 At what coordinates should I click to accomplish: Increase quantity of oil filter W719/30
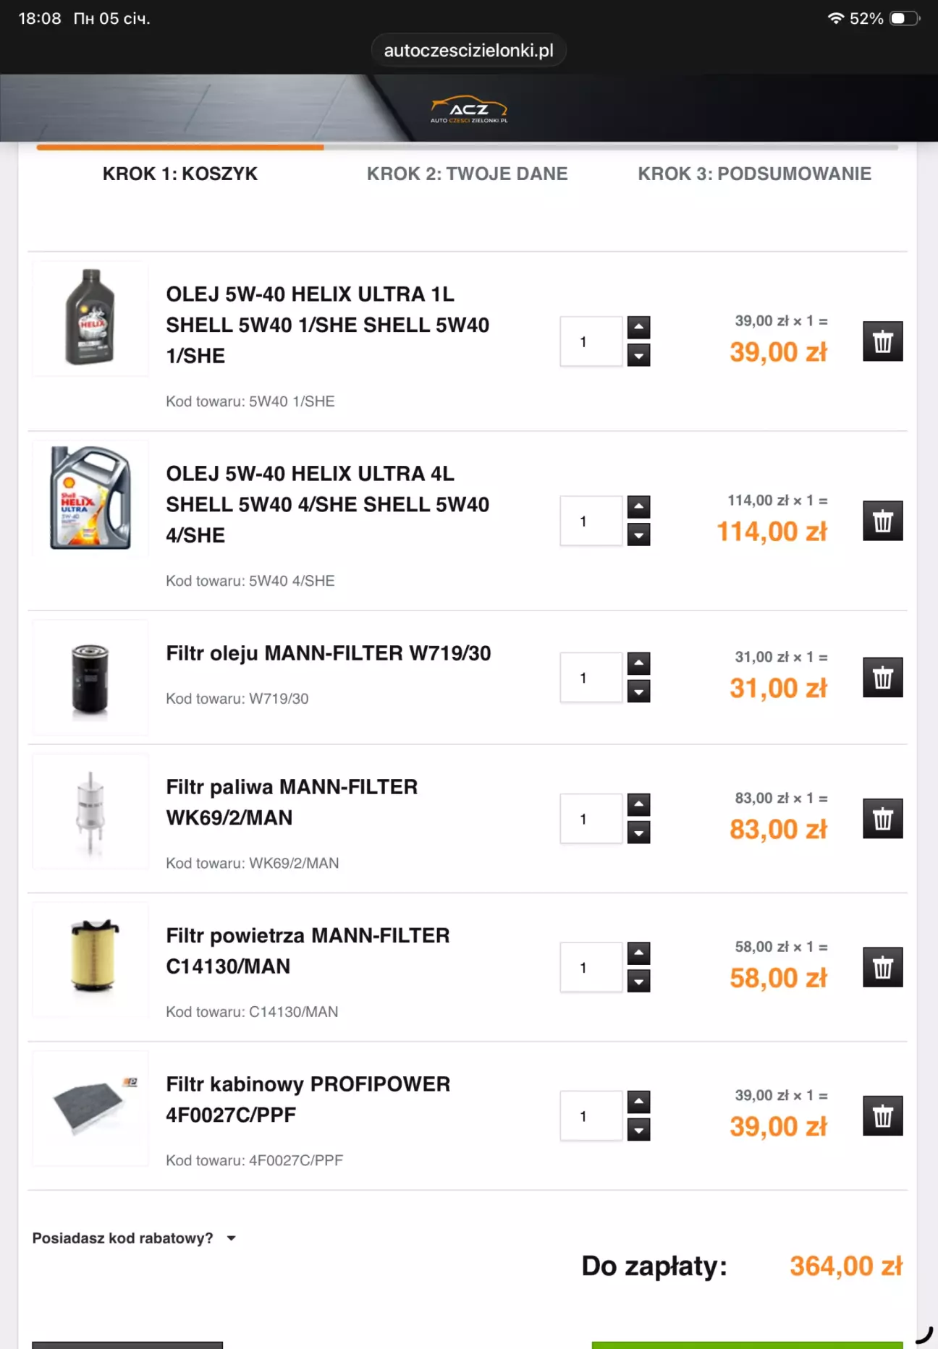point(638,663)
